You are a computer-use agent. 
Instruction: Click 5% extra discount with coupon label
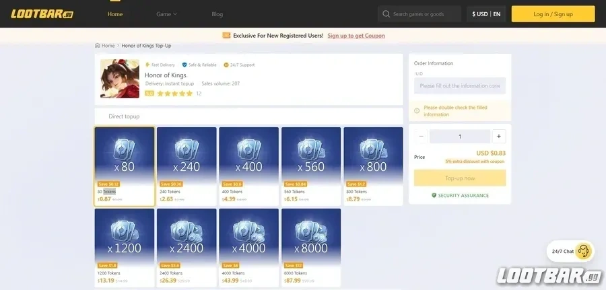[x=475, y=161]
